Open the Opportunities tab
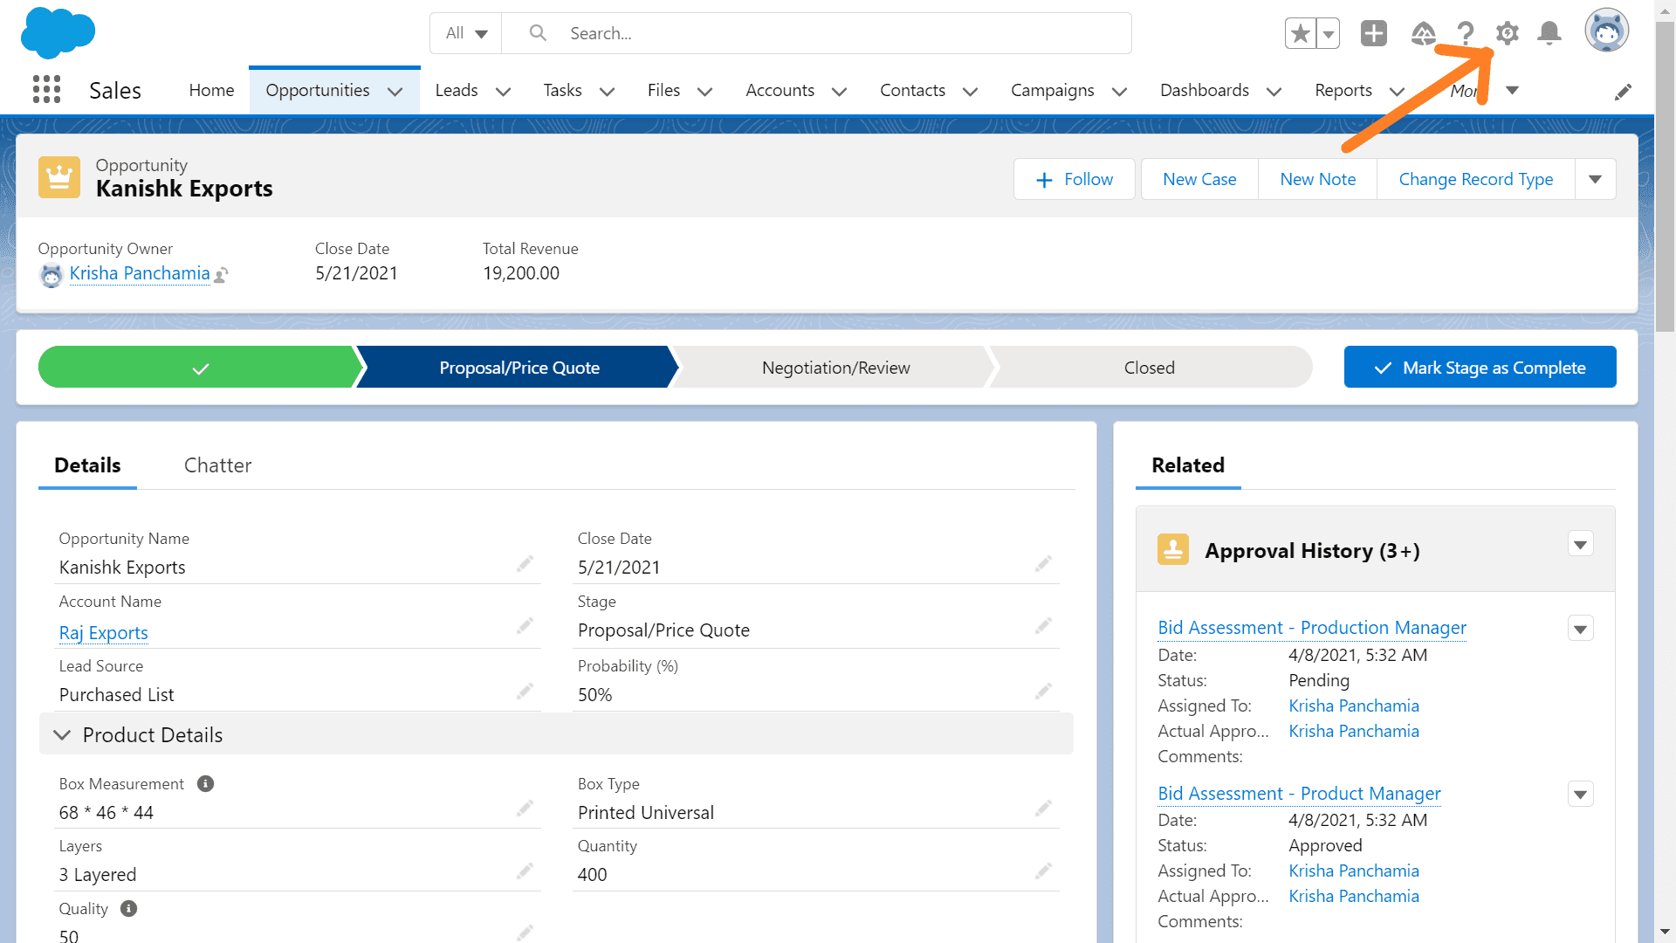 click(318, 90)
